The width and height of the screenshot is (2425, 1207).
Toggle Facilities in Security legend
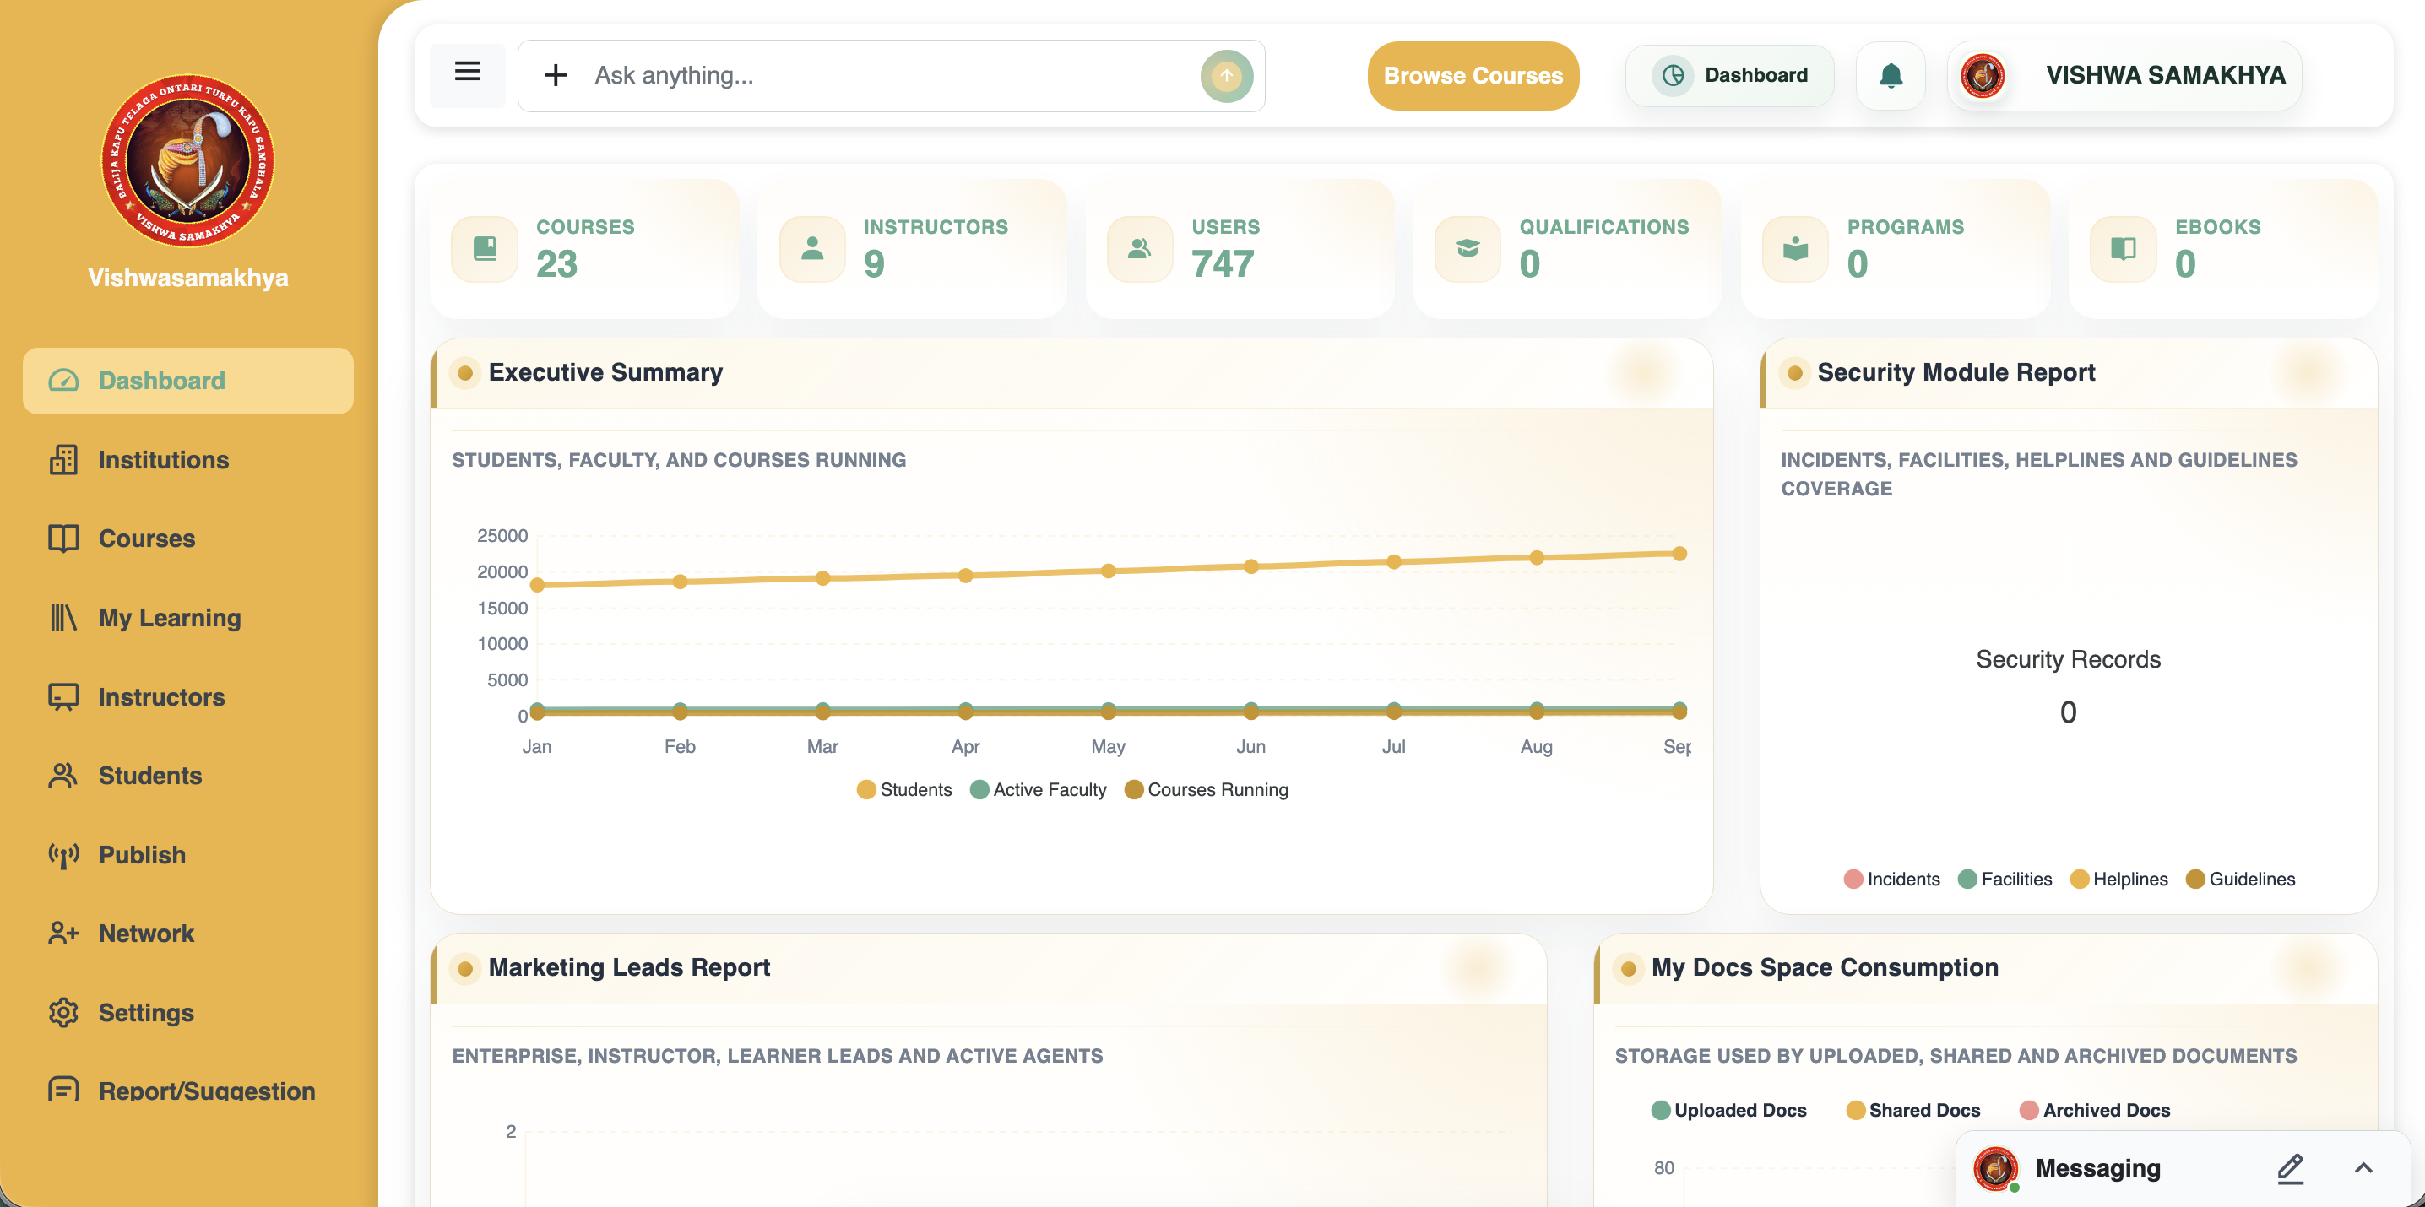[2005, 879]
